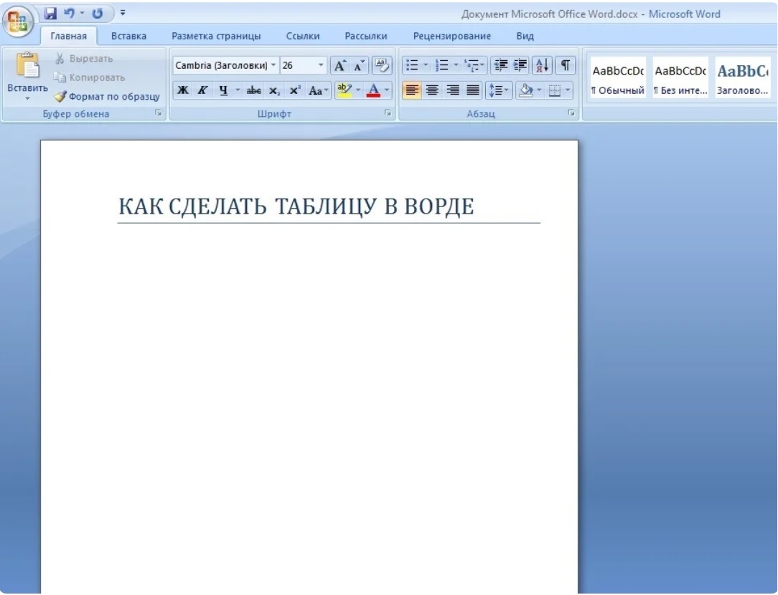Increase the paragraph indent
The width and height of the screenshot is (778, 595).
pos(520,65)
